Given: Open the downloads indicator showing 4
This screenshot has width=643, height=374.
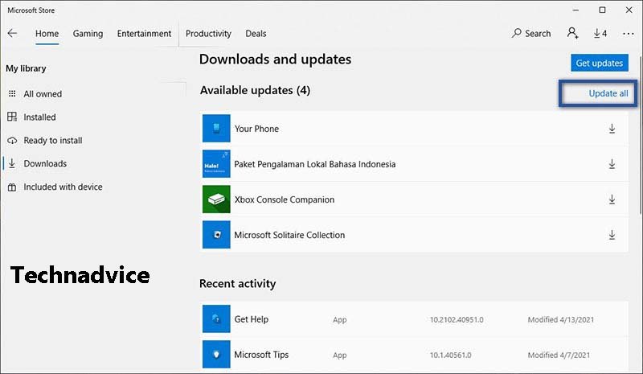Looking at the screenshot, I should [600, 33].
